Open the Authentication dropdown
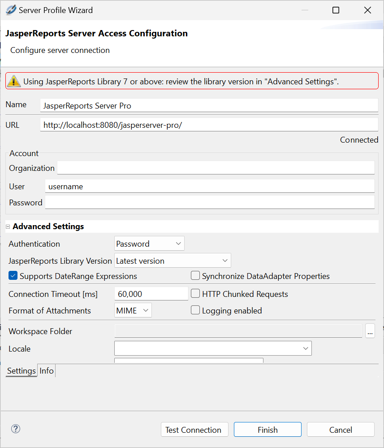This screenshot has width=384, height=448. [x=149, y=244]
